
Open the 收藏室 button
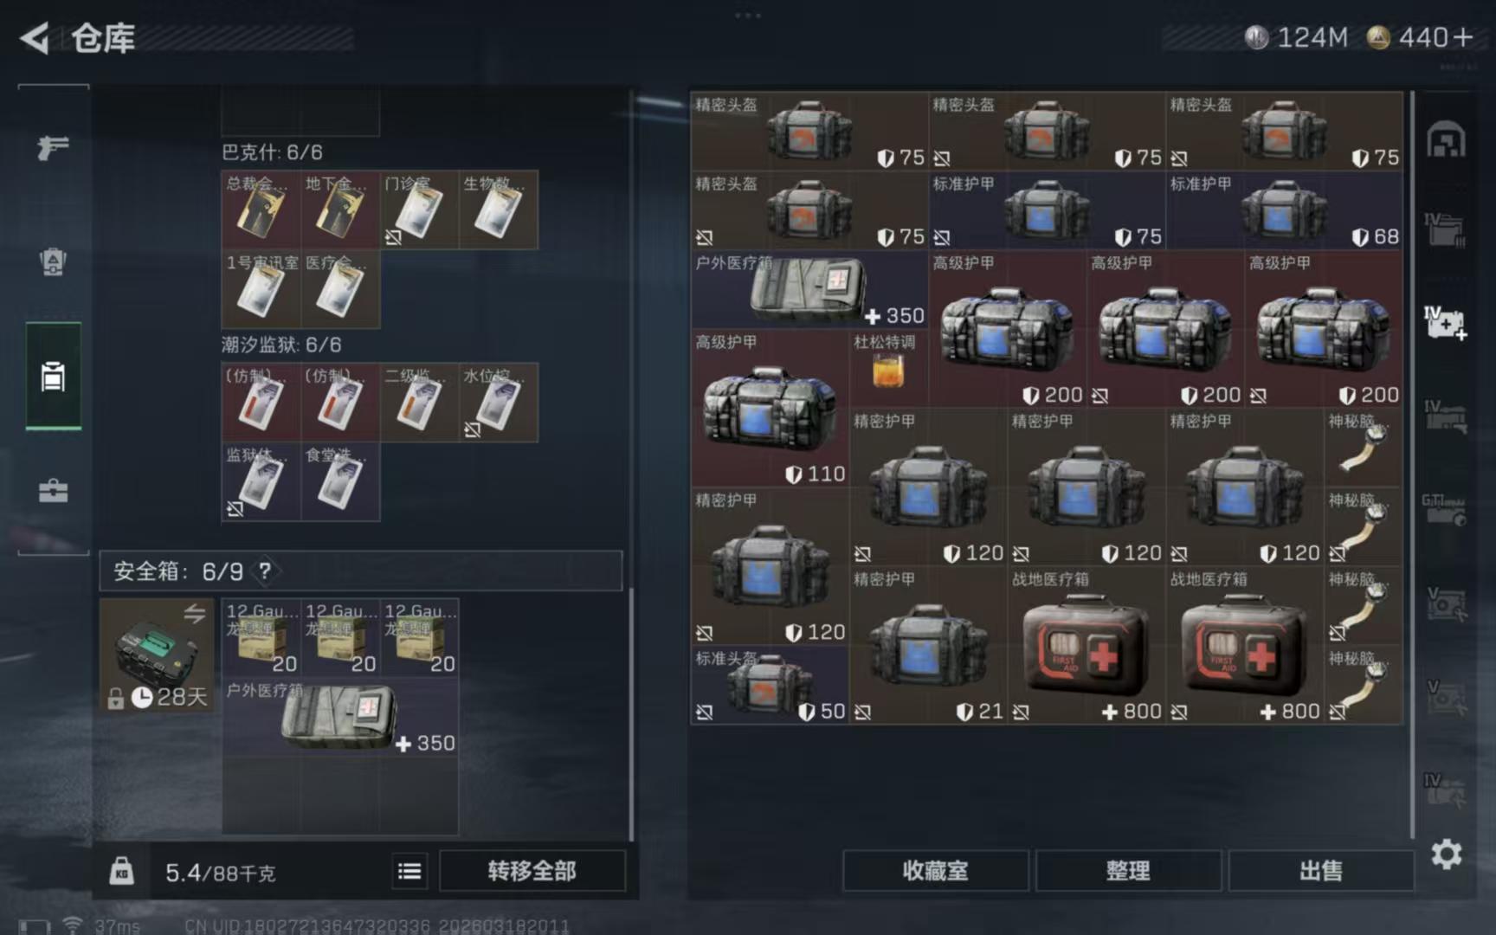(935, 871)
